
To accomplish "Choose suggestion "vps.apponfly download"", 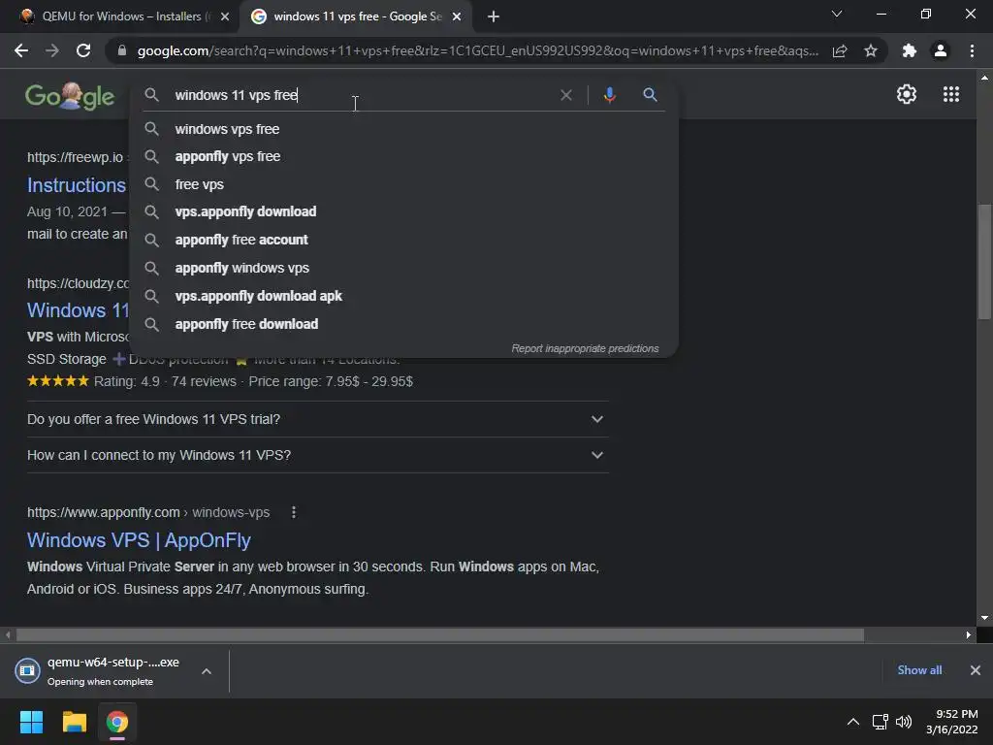I will pos(403,211).
